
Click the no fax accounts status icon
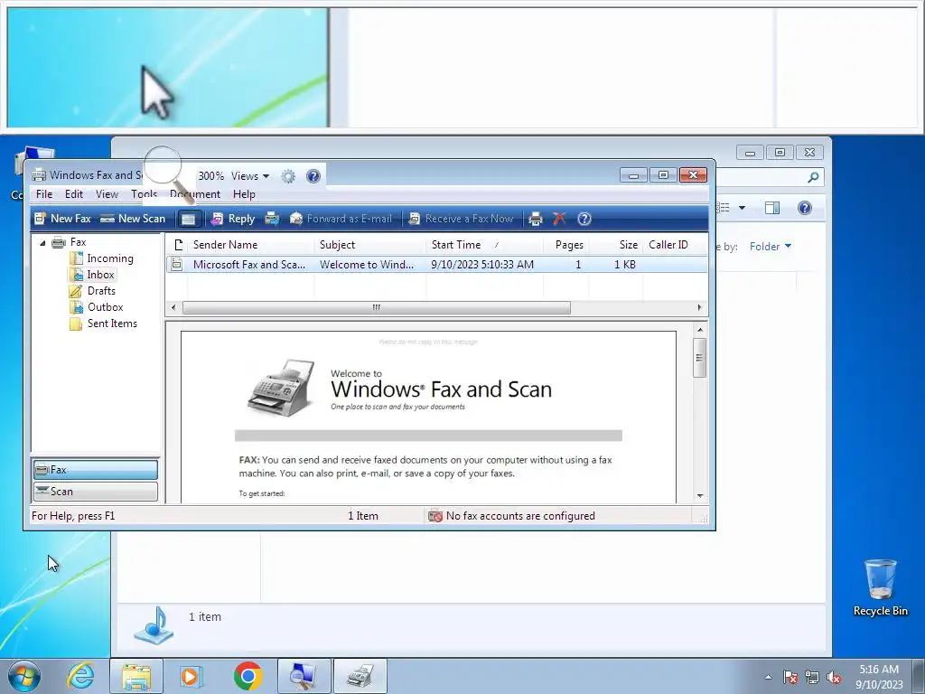click(435, 516)
